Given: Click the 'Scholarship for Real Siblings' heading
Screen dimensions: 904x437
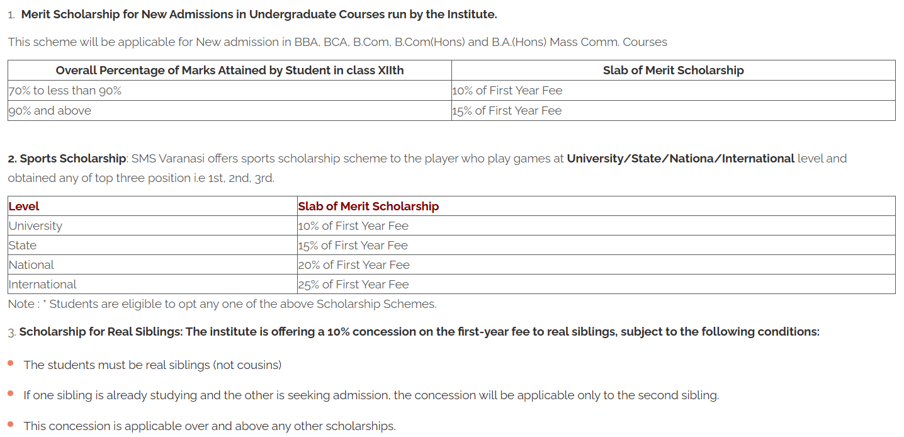Looking at the screenshot, I should (101, 332).
